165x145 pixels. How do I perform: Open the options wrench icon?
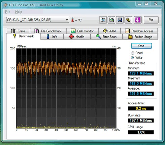click(128, 20)
